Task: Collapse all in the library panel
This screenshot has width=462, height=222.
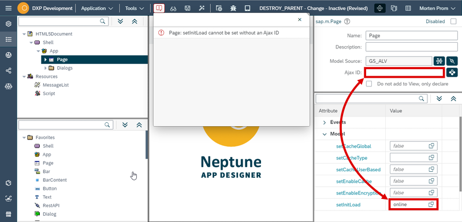Action: tap(139, 125)
